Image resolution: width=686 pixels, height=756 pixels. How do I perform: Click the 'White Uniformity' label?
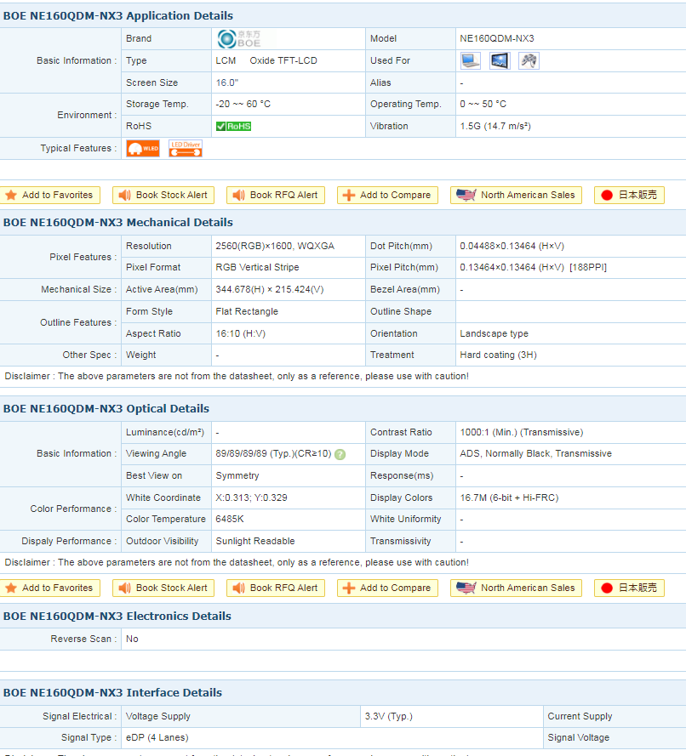[x=406, y=520]
